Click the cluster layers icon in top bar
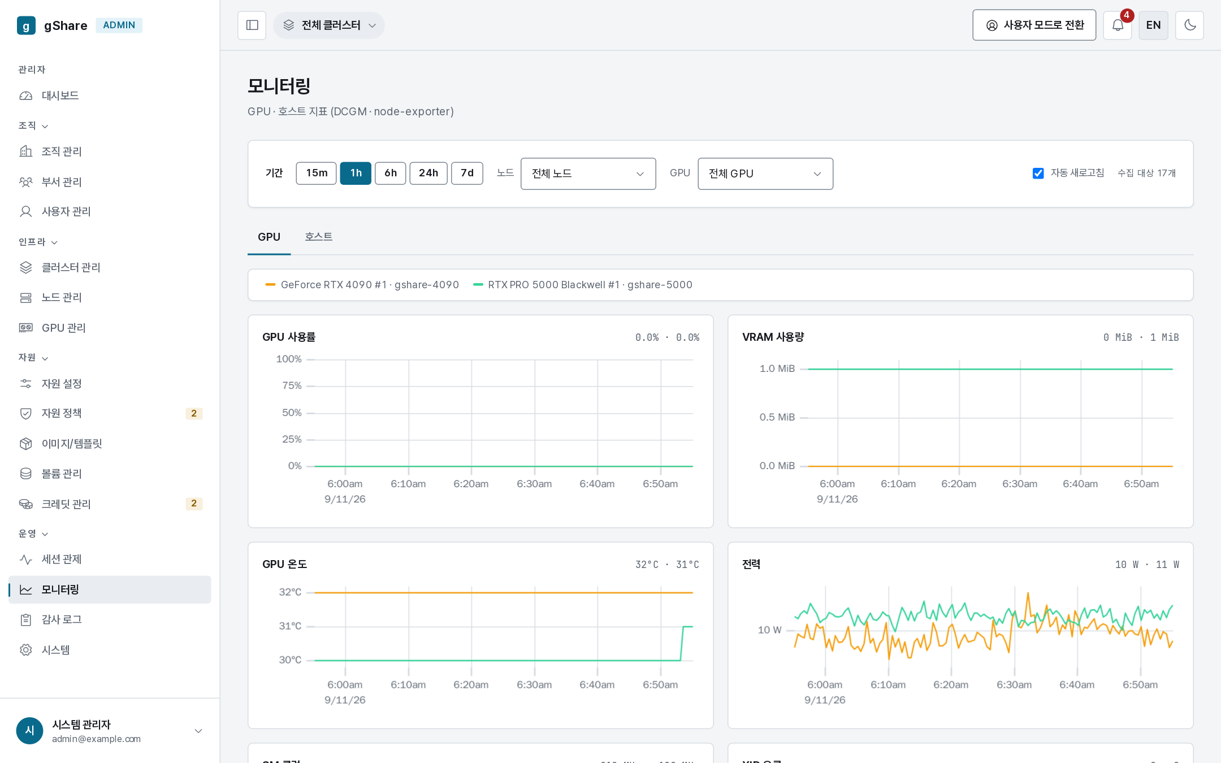The image size is (1221, 763). [x=289, y=25]
